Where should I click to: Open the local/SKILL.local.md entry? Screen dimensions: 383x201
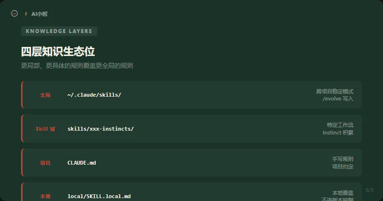point(99,196)
